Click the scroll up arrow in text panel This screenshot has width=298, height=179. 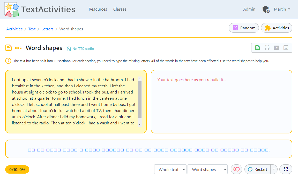tap(140, 79)
